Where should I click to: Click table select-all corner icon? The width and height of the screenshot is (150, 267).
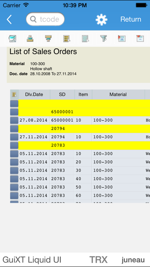point(14,94)
